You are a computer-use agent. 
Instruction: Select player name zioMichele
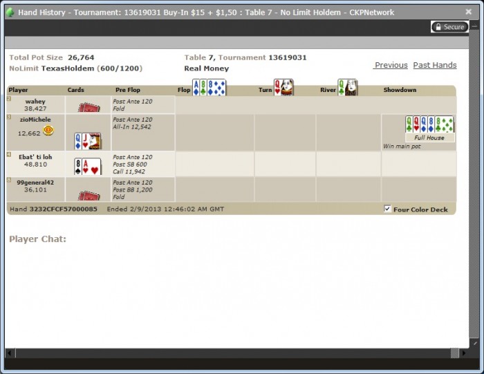[35, 120]
